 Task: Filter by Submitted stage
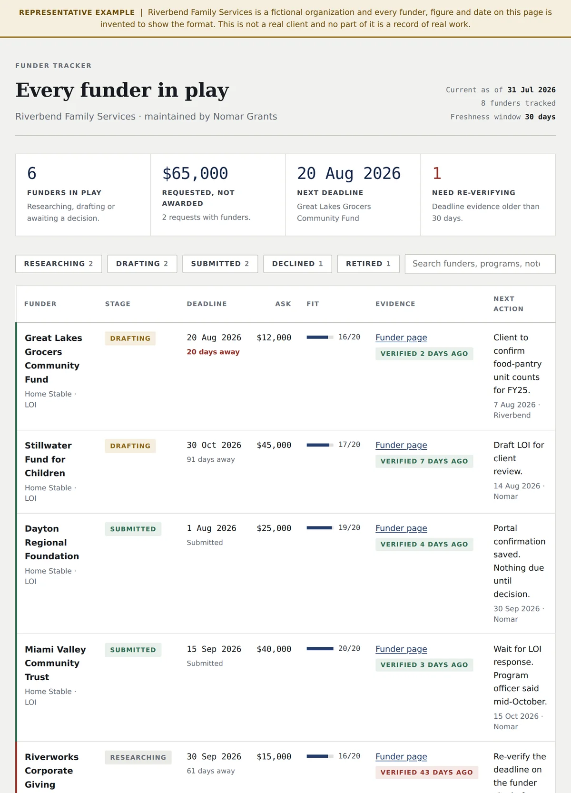pos(220,264)
